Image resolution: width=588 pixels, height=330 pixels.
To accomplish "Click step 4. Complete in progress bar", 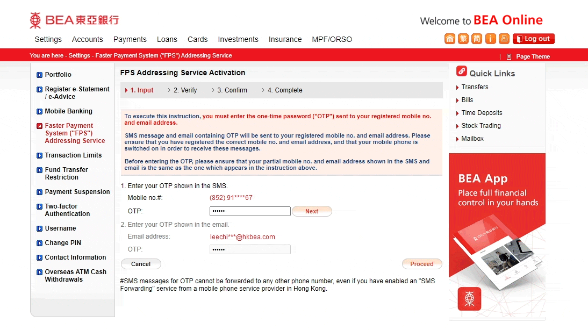I will (285, 90).
